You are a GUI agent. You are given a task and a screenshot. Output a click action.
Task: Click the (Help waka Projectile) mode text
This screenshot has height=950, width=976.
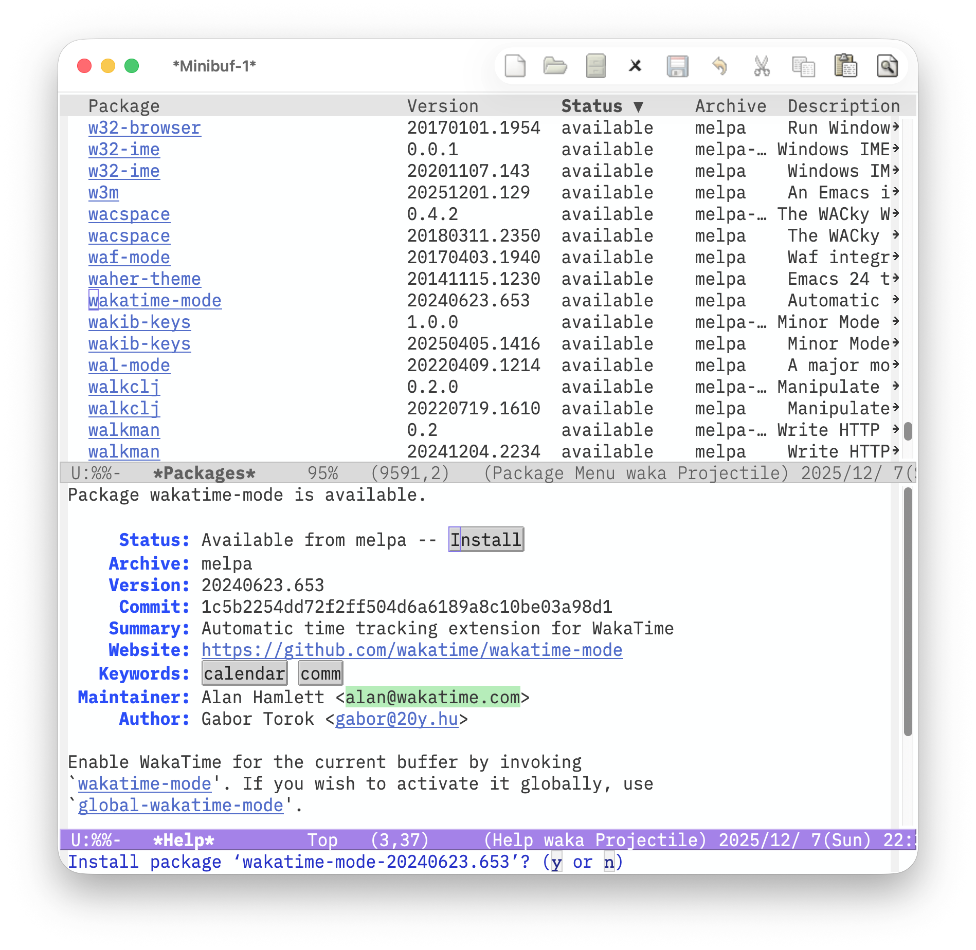(x=595, y=840)
